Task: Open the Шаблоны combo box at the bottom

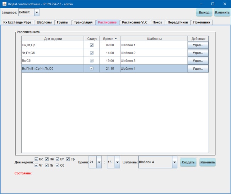Action: tap(174, 162)
